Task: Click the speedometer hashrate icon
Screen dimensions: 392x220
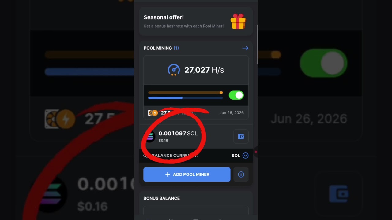Action: click(x=174, y=70)
